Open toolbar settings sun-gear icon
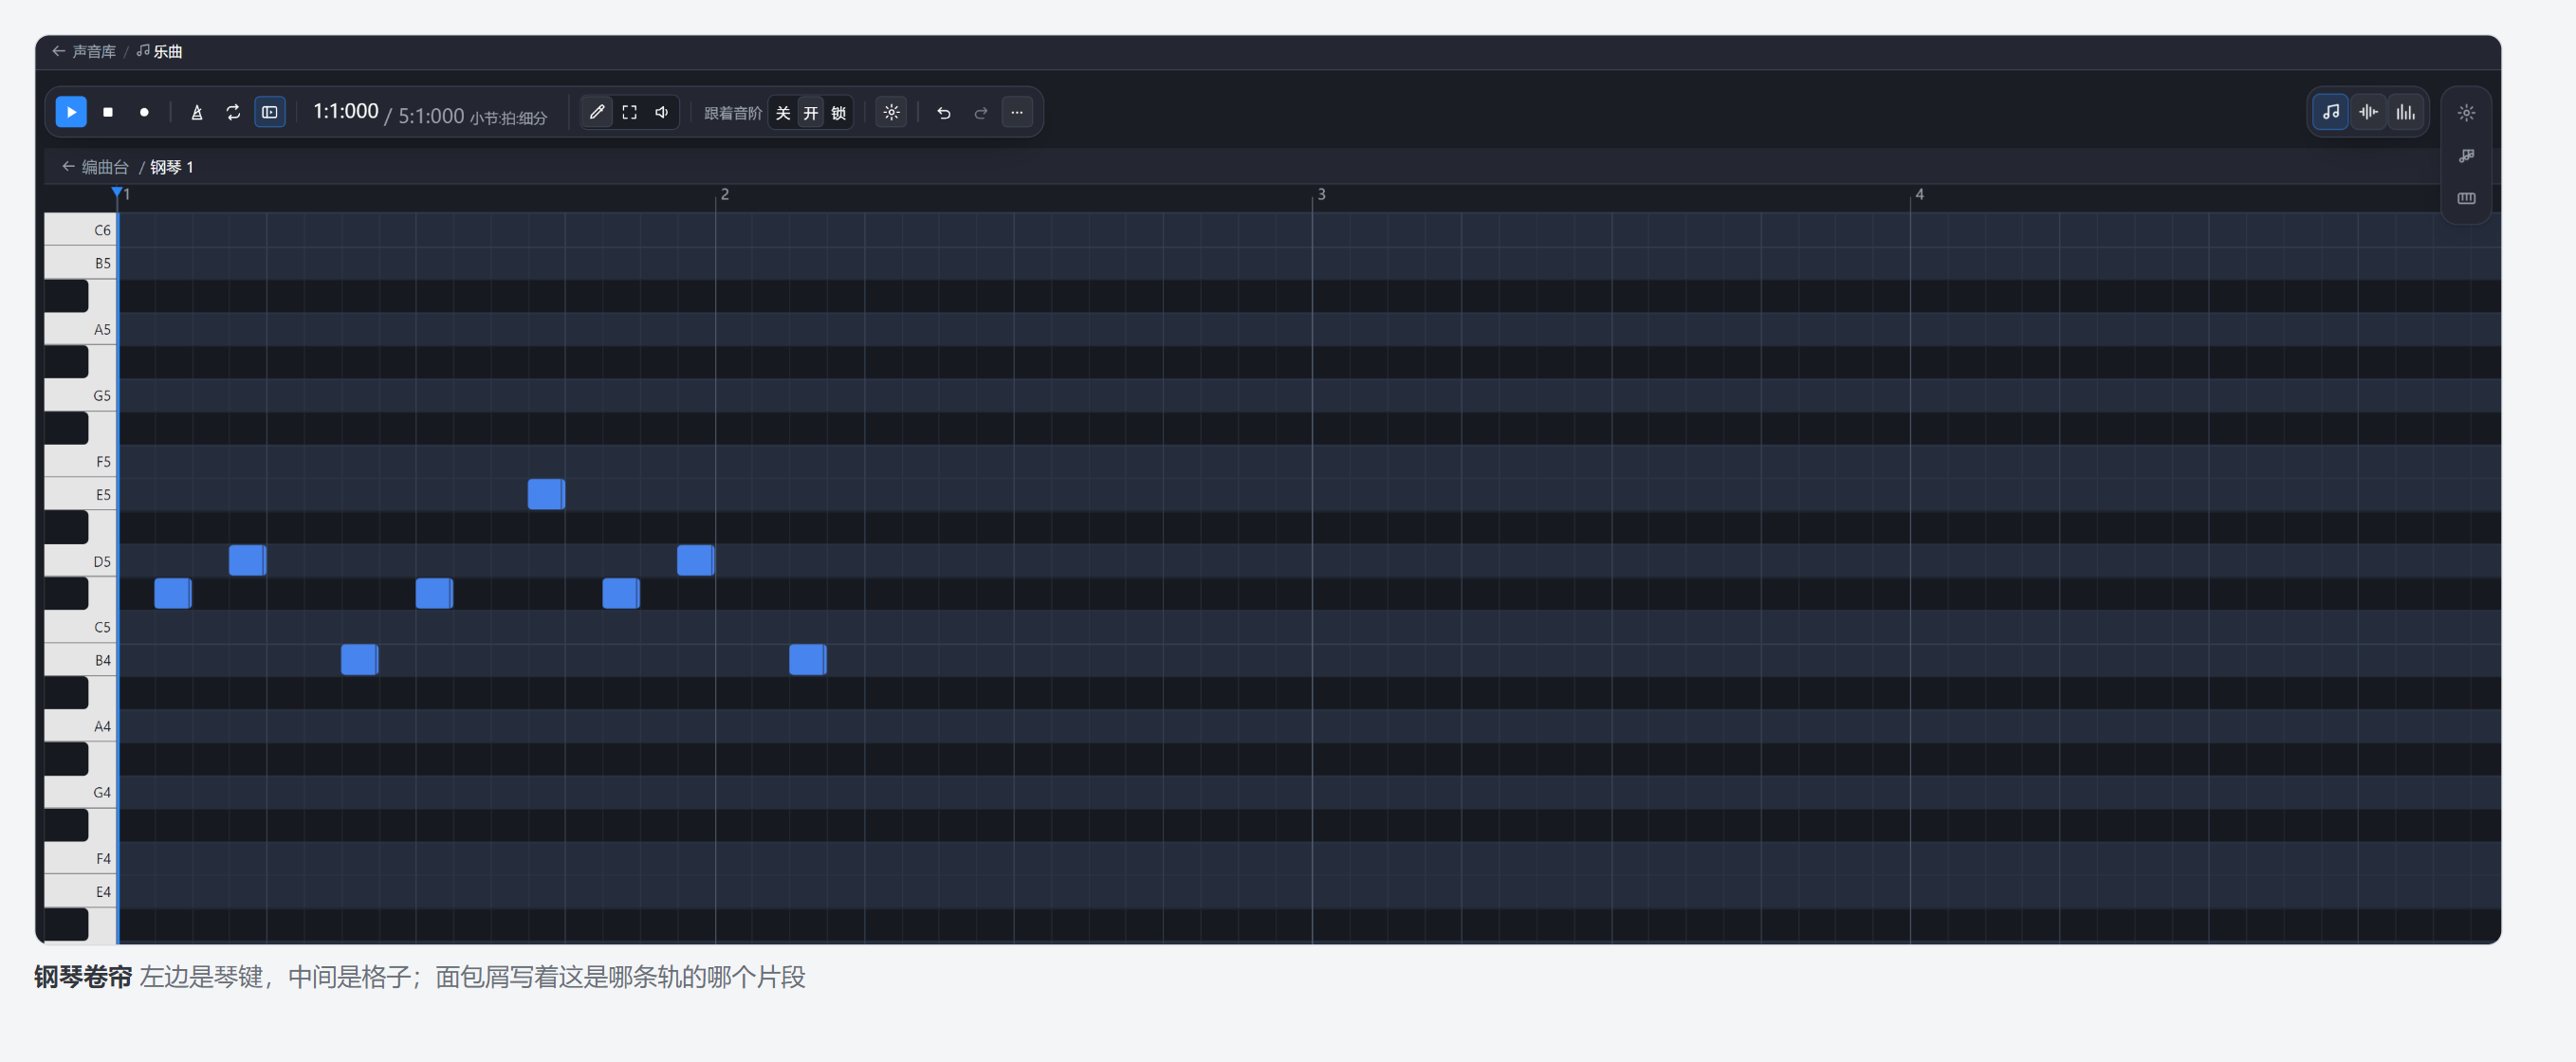Viewport: 2576px width, 1062px height. click(x=891, y=112)
